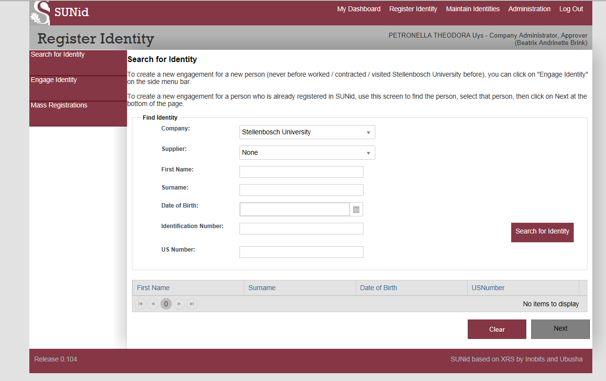This screenshot has height=381, width=606.
Task: Select Engage Identity in side menu
Action: point(78,88)
